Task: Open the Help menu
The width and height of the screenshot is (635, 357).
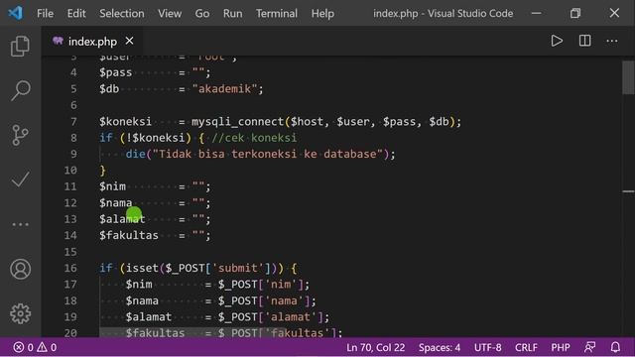Action: click(x=322, y=13)
